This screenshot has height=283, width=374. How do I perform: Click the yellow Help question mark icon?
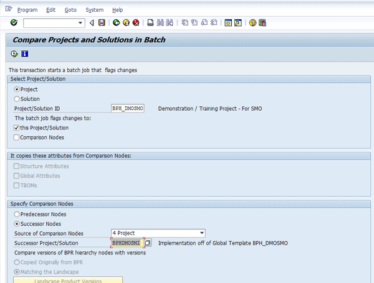[x=253, y=23]
